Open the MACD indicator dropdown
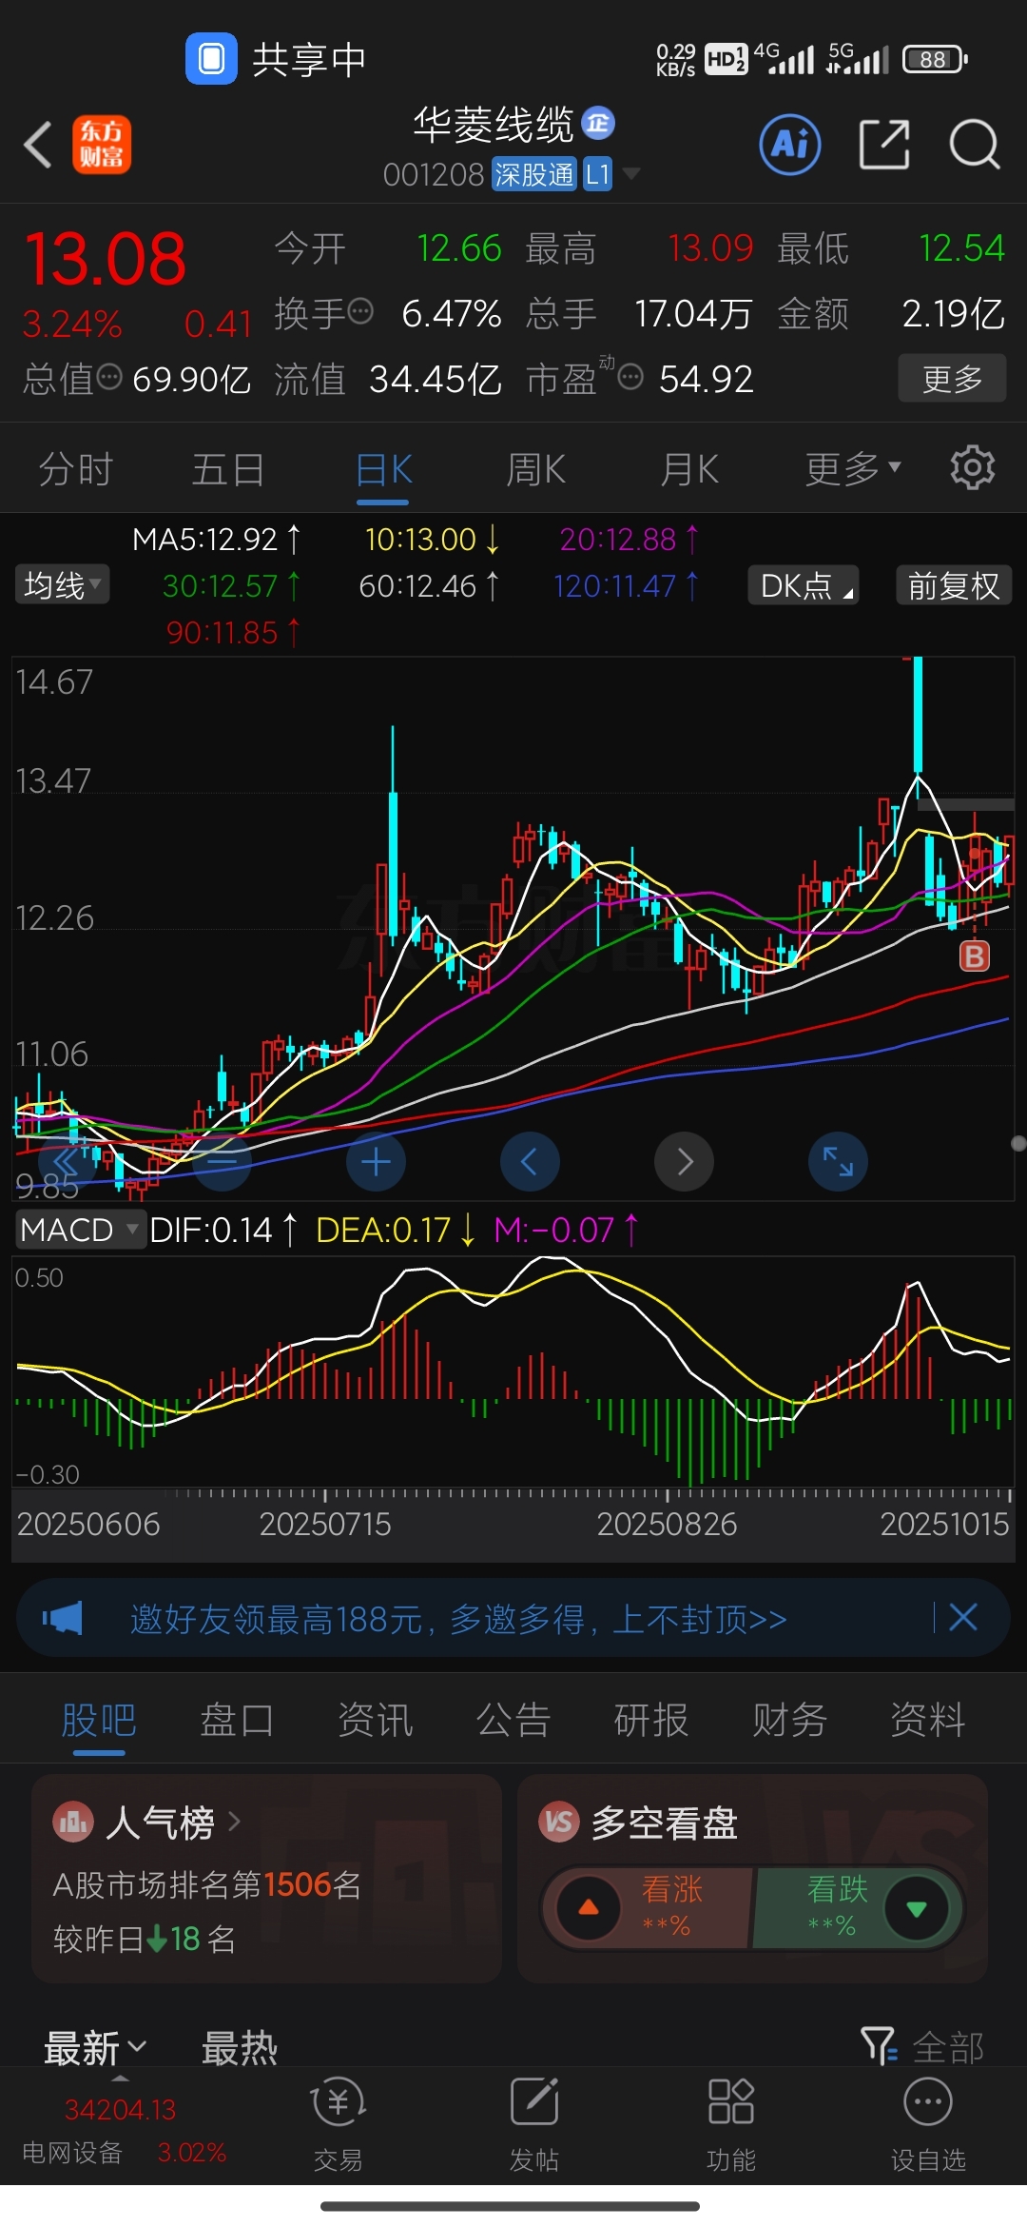This screenshot has width=1027, height=2227. coord(79,1230)
